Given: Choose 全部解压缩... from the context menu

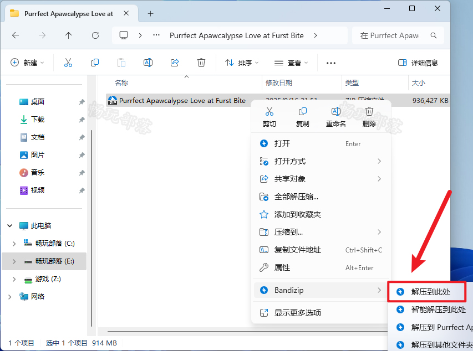Looking at the screenshot, I should click(321, 197).
